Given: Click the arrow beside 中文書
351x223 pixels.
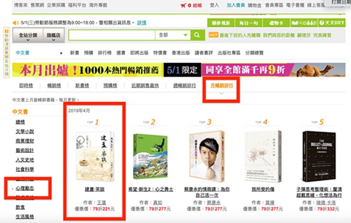Looking at the screenshot, I should [x=61, y=53].
